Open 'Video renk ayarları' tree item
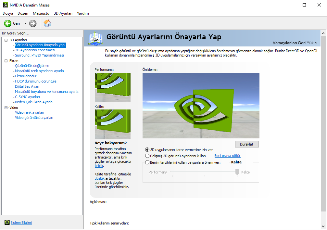This screenshot has width=327, height=230. 30,112
